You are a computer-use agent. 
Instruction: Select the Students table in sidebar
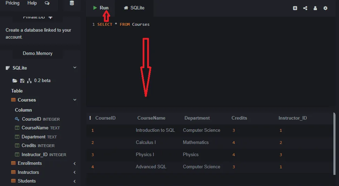(27, 181)
